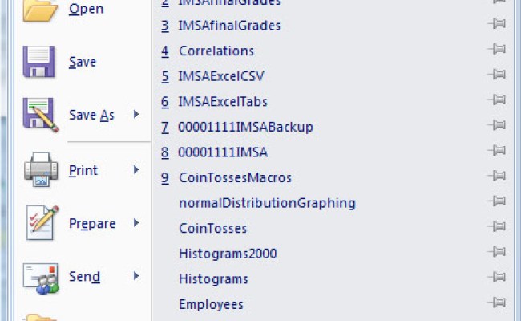521x321 pixels.
Task: Pin the 00001111IMSABackup document
Action: (497, 124)
